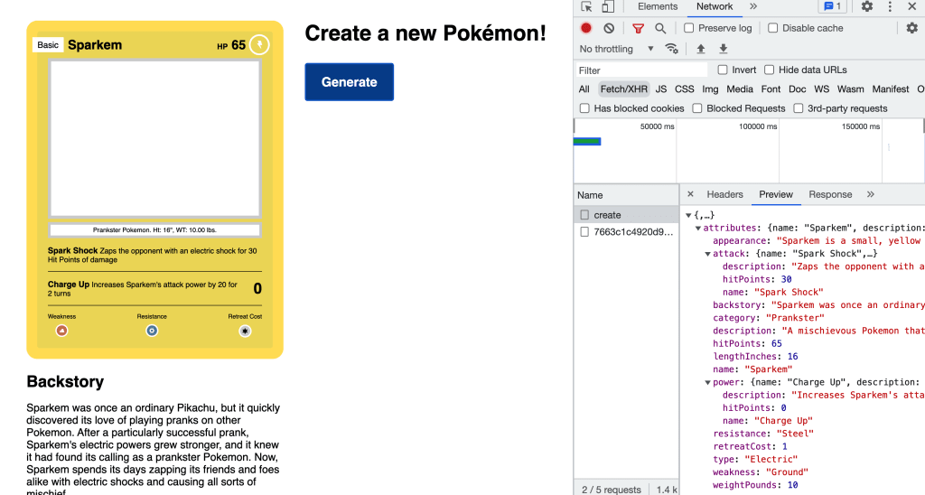Open the console messages badge
This screenshot has height=495, width=925.
[832, 6]
